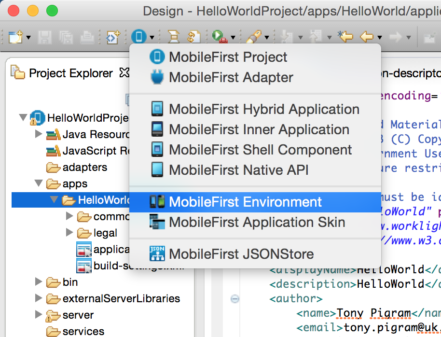The height and width of the screenshot is (337, 441).
Task: Click the bin folder icon
Action: (53, 282)
